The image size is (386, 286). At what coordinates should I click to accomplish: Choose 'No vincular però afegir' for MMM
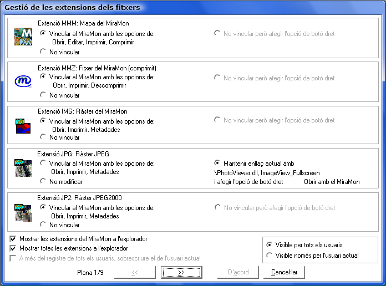pos(217,33)
